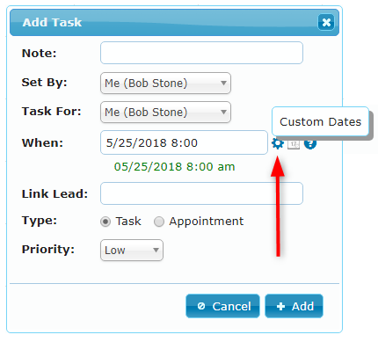Click the Add button

point(294,306)
